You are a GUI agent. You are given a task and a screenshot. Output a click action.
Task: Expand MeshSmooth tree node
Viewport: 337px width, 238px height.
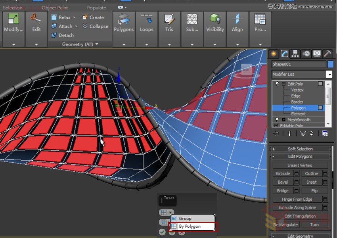pyautogui.click(x=283, y=119)
